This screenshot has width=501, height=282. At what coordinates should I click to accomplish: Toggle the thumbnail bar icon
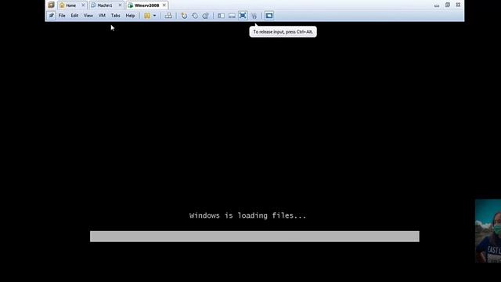coord(232,16)
